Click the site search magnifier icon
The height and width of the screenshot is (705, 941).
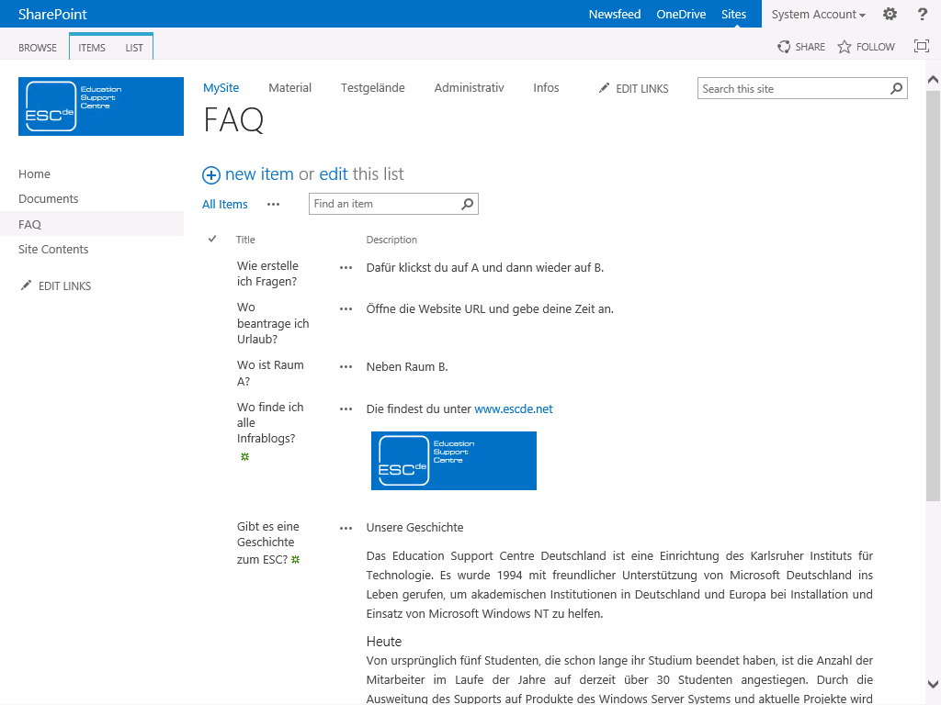pos(896,89)
